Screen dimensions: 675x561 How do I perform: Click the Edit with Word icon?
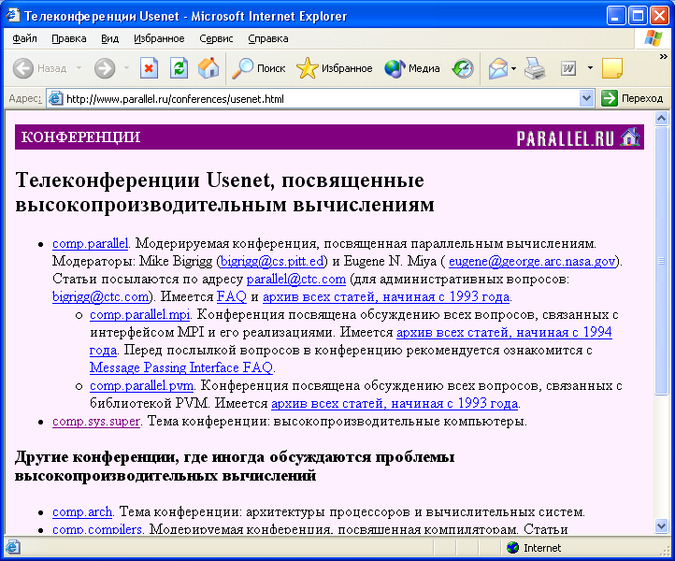point(568,68)
